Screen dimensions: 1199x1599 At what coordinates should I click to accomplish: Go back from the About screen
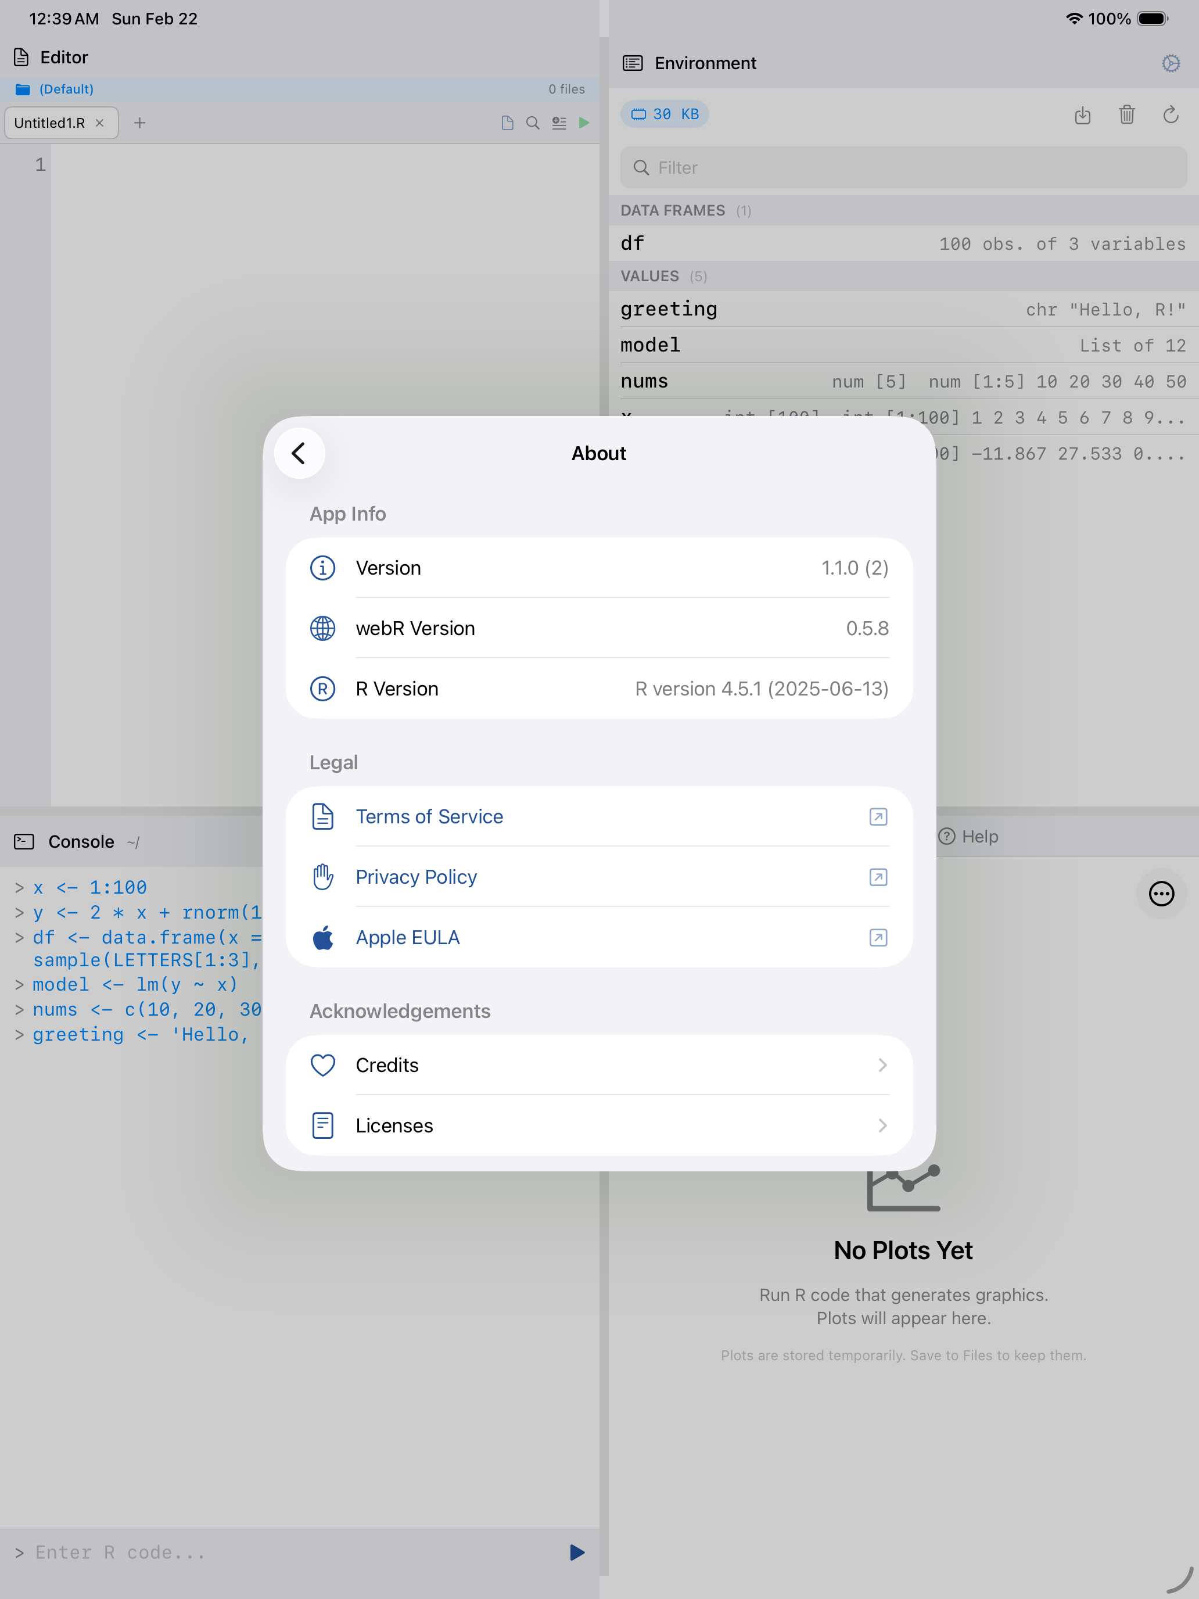(299, 453)
